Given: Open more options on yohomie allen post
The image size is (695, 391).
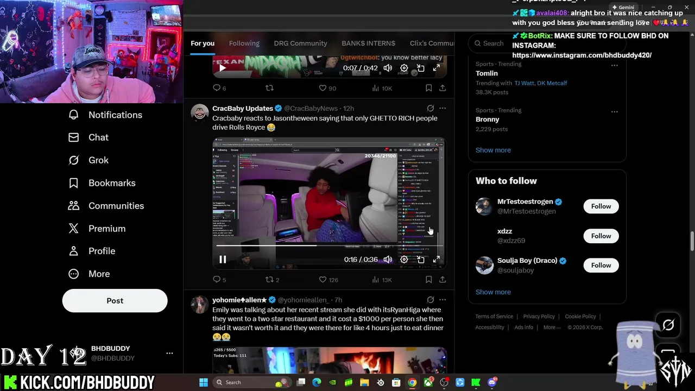Looking at the screenshot, I should pyautogui.click(x=443, y=299).
